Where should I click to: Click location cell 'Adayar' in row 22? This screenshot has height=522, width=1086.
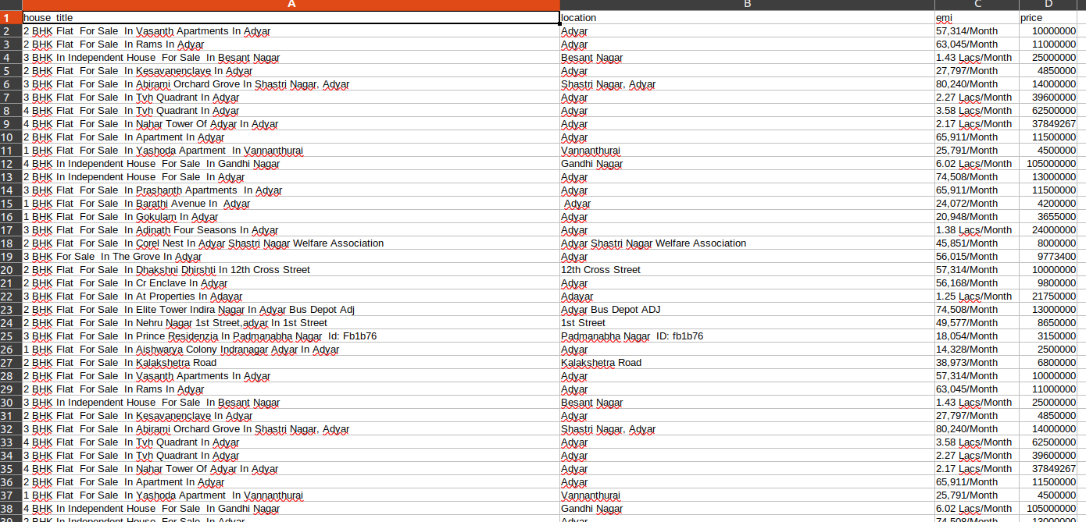tap(747, 296)
